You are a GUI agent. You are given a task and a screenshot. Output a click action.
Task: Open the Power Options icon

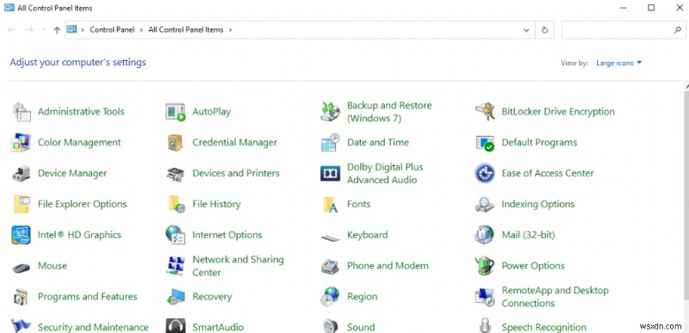pos(485,266)
